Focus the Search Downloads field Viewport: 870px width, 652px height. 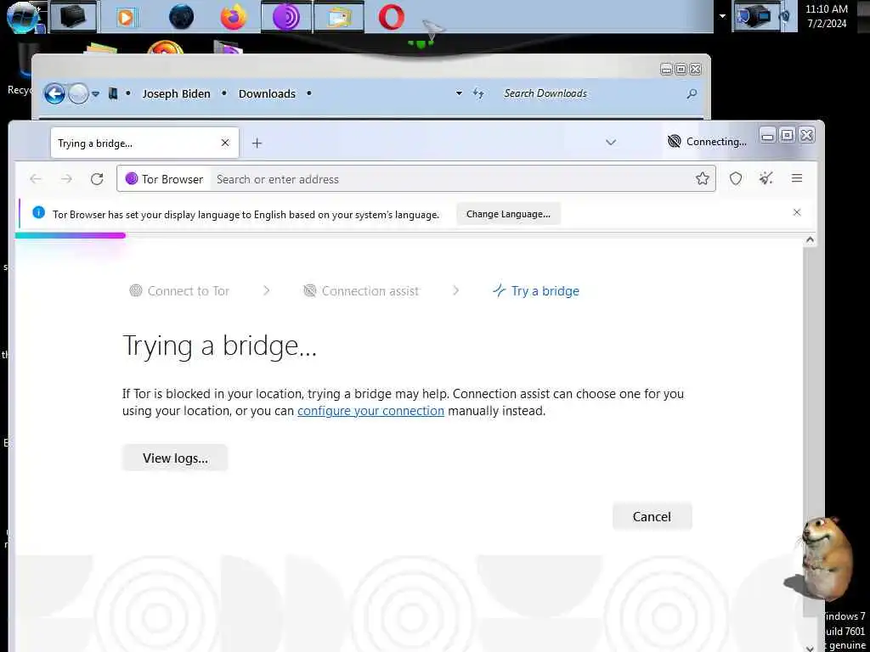[591, 93]
